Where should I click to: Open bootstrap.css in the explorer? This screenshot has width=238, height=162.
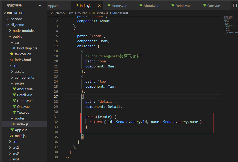pos(24,48)
